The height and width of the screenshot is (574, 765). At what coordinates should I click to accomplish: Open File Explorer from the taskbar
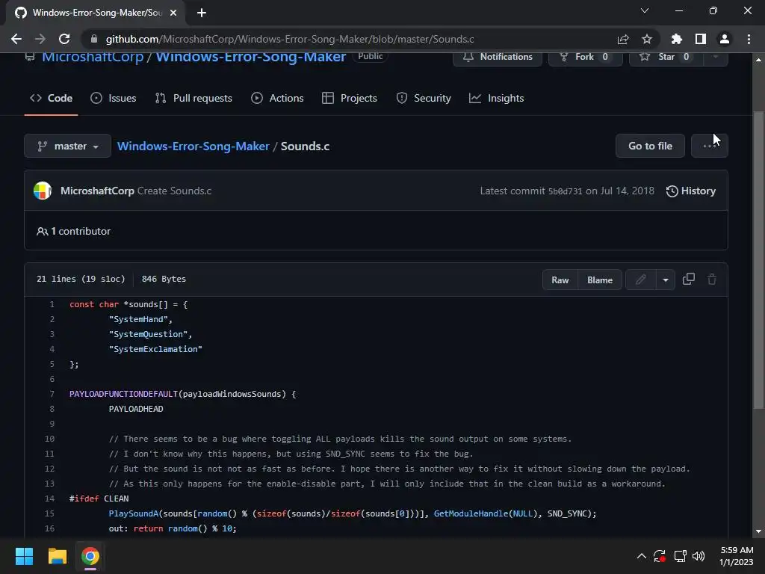pyautogui.click(x=57, y=556)
